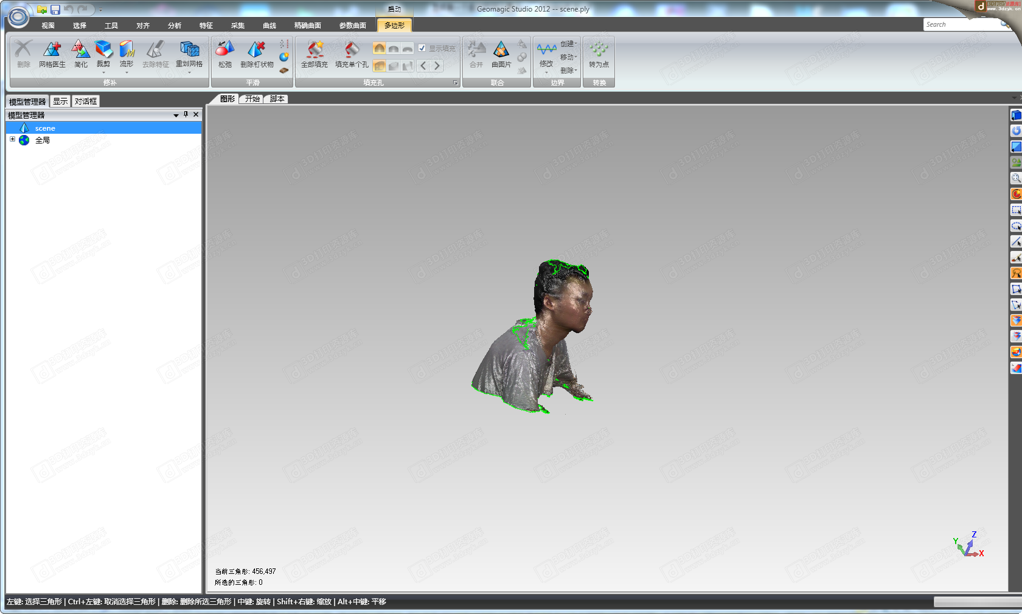Click the Fill All (全部填充) holes tool
This screenshot has width=1022, height=614.
tap(315, 53)
